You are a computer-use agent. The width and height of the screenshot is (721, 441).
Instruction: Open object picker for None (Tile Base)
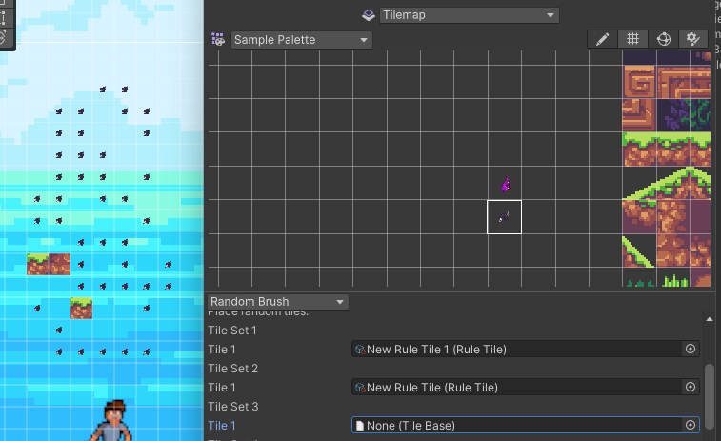point(691,426)
